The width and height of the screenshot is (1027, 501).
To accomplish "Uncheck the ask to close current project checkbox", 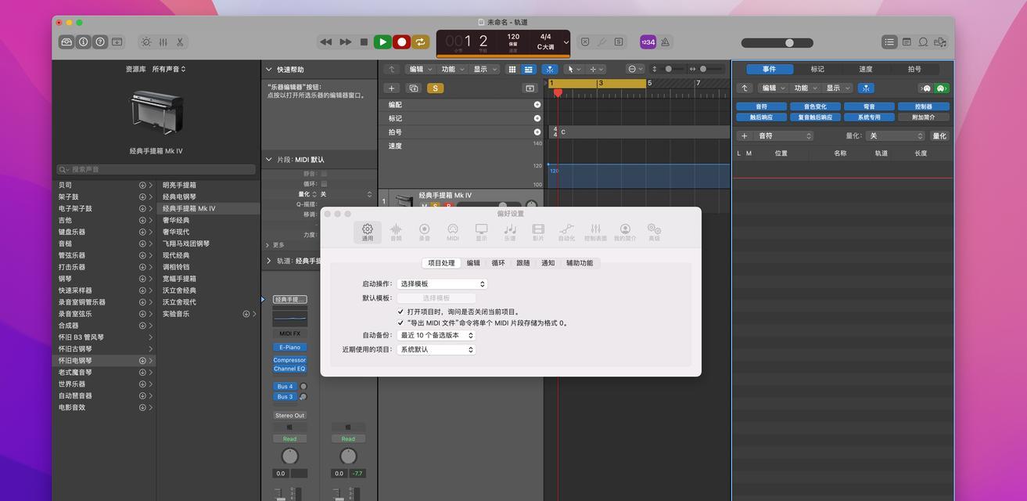I will (401, 312).
